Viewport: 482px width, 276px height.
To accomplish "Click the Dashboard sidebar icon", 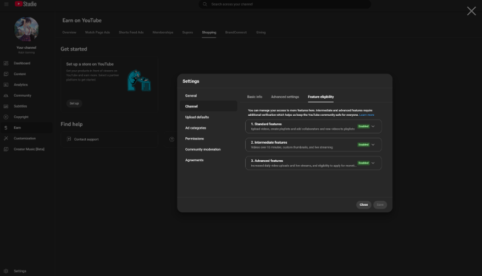I will (x=6, y=63).
